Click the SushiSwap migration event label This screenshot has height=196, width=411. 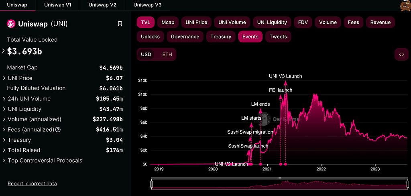pos(250,132)
